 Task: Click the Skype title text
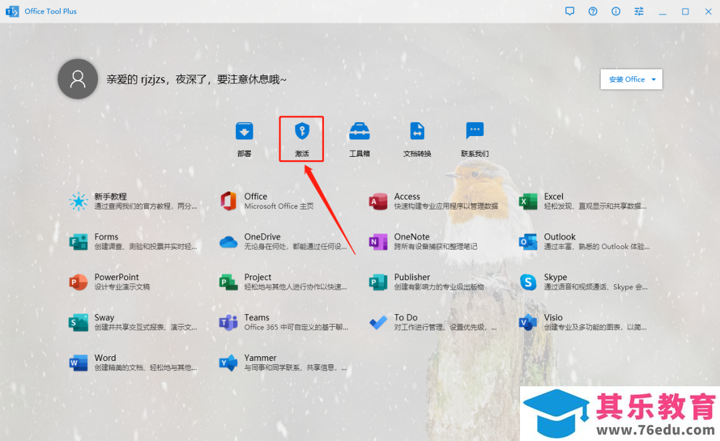pyautogui.click(x=555, y=277)
